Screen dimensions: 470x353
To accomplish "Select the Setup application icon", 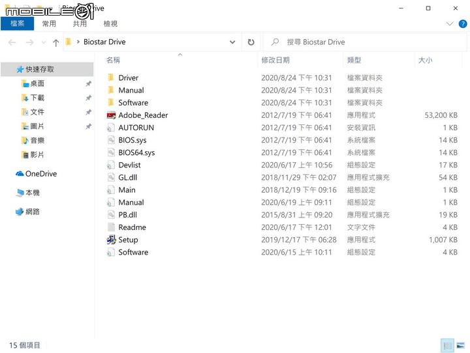I will [x=111, y=240].
